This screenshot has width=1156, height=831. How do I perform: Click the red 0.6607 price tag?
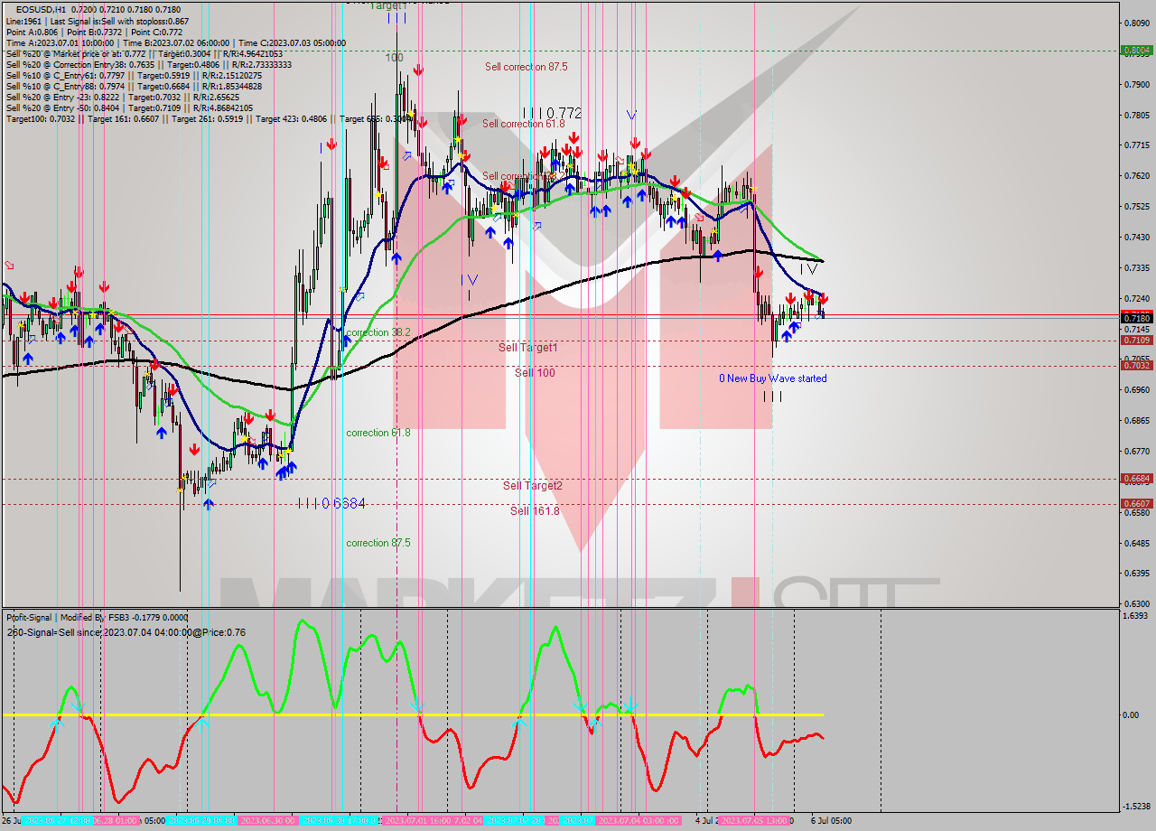pyautogui.click(x=1136, y=504)
